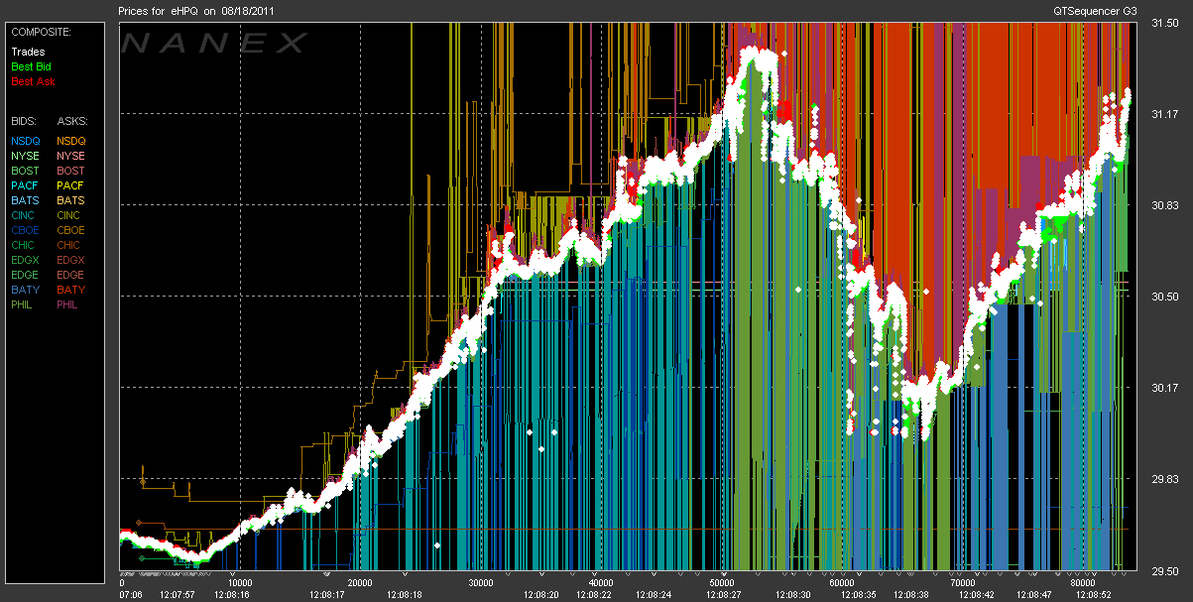Screen dimensions: 1193x602
Task: Click the NANEX watermark logo
Action: [214, 43]
